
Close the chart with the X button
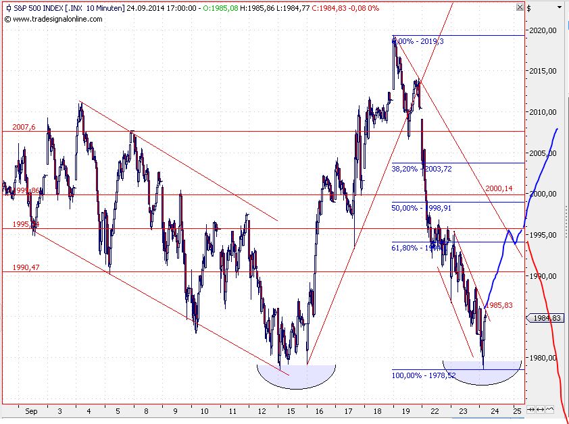click(x=520, y=7)
